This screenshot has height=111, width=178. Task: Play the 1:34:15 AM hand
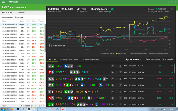(116, 66)
